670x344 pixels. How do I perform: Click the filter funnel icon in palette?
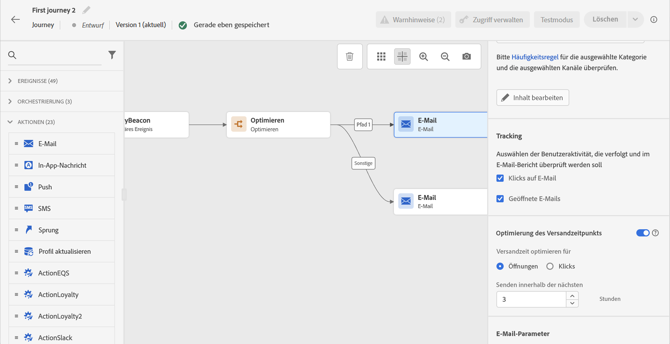click(x=112, y=55)
